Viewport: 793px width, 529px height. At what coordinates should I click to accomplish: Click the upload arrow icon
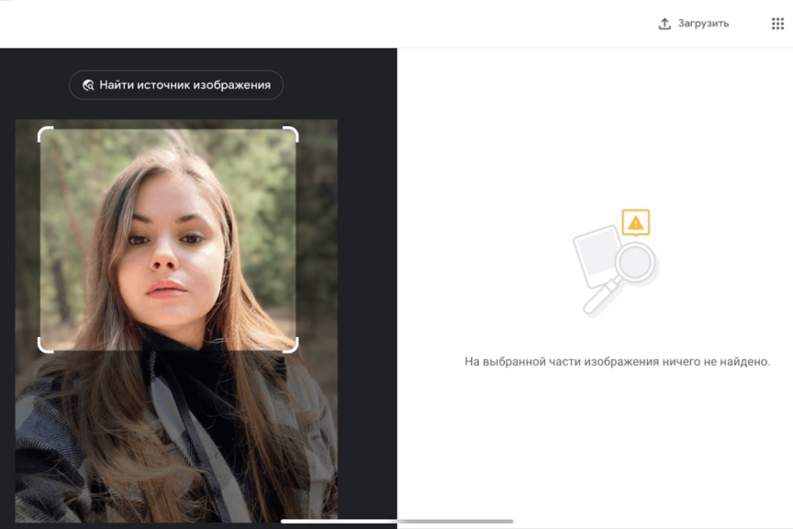pyautogui.click(x=665, y=24)
